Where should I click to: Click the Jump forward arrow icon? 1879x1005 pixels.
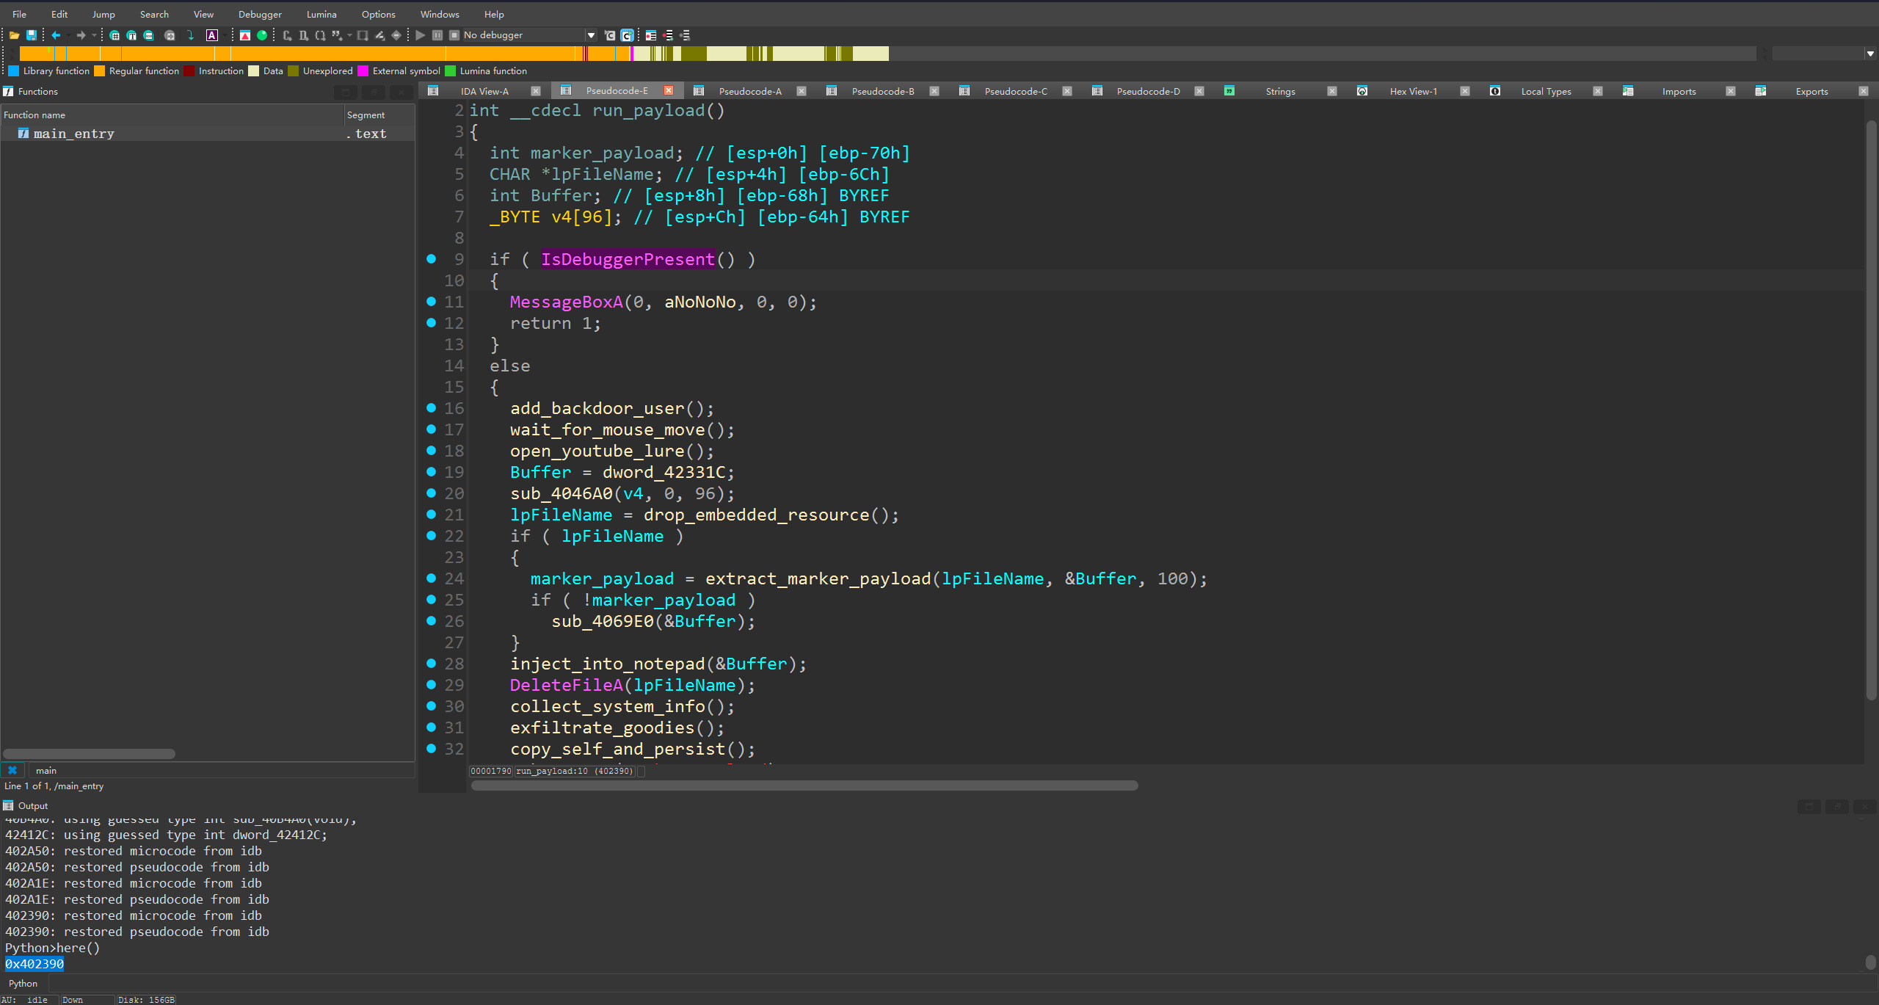[81, 35]
